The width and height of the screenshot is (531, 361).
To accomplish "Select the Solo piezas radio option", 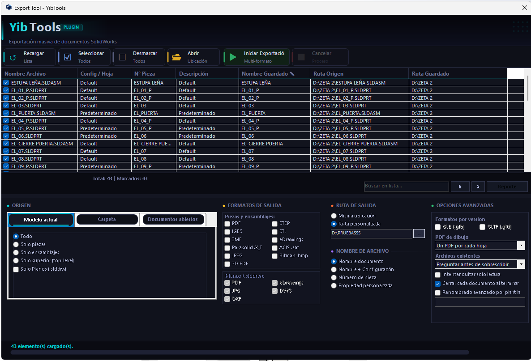I will tap(16, 244).
